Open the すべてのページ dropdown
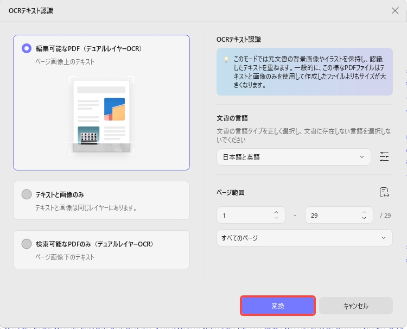The width and height of the screenshot is (407, 329). [304, 238]
